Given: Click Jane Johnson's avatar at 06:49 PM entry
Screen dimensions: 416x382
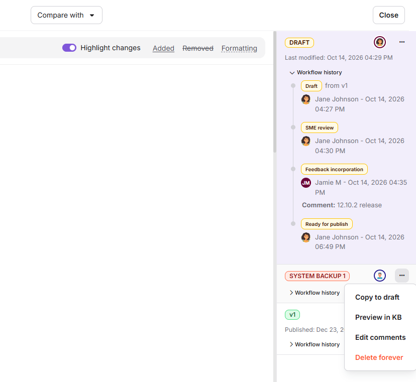Looking at the screenshot, I should (x=306, y=237).
